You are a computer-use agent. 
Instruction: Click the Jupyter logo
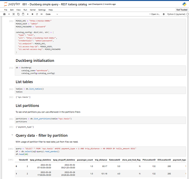tap(12, 4)
